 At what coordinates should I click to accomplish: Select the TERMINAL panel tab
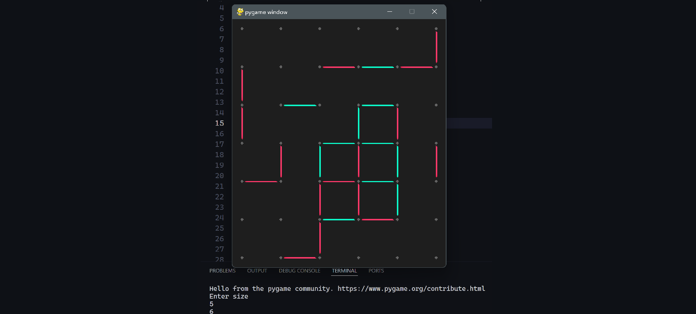[x=344, y=271]
